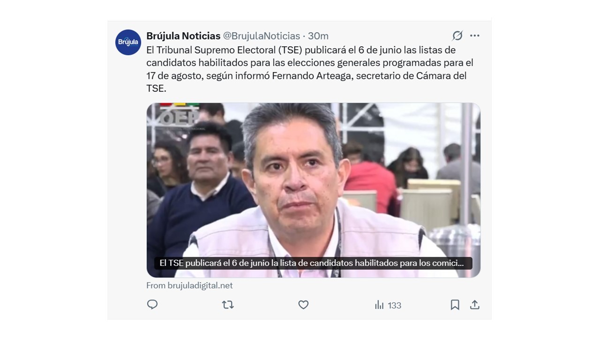The image size is (600, 337).
Task: Like the post using the heart icon
Action: click(303, 305)
